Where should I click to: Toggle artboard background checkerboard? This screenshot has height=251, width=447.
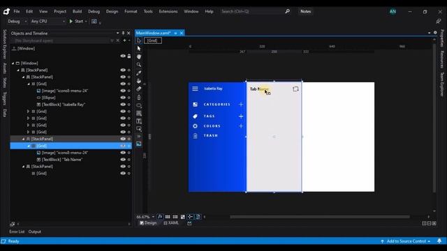[183, 217]
